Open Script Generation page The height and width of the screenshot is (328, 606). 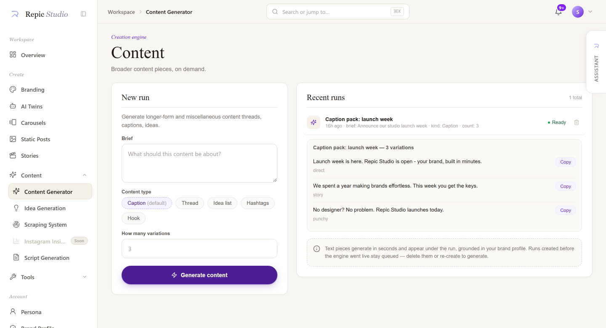50,258
